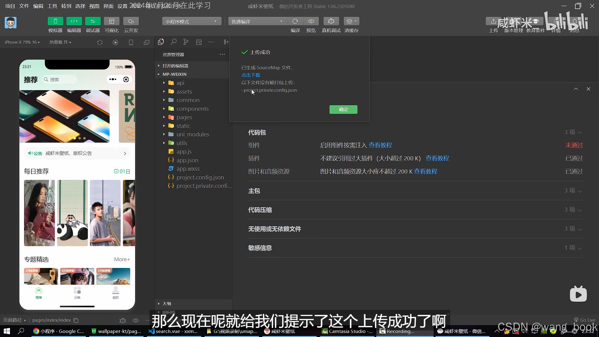Image resolution: width=599 pixels, height=337 pixels.
Task: Open the sidebar more options ellipsis
Action: coord(211,42)
